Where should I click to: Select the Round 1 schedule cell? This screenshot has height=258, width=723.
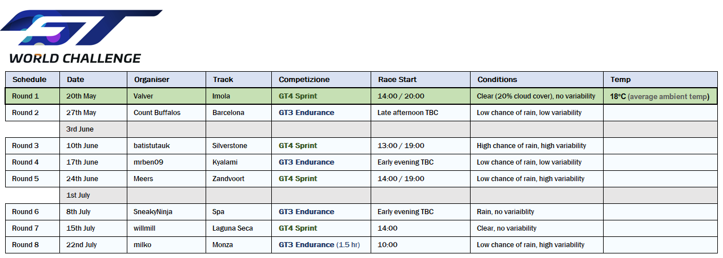point(26,96)
